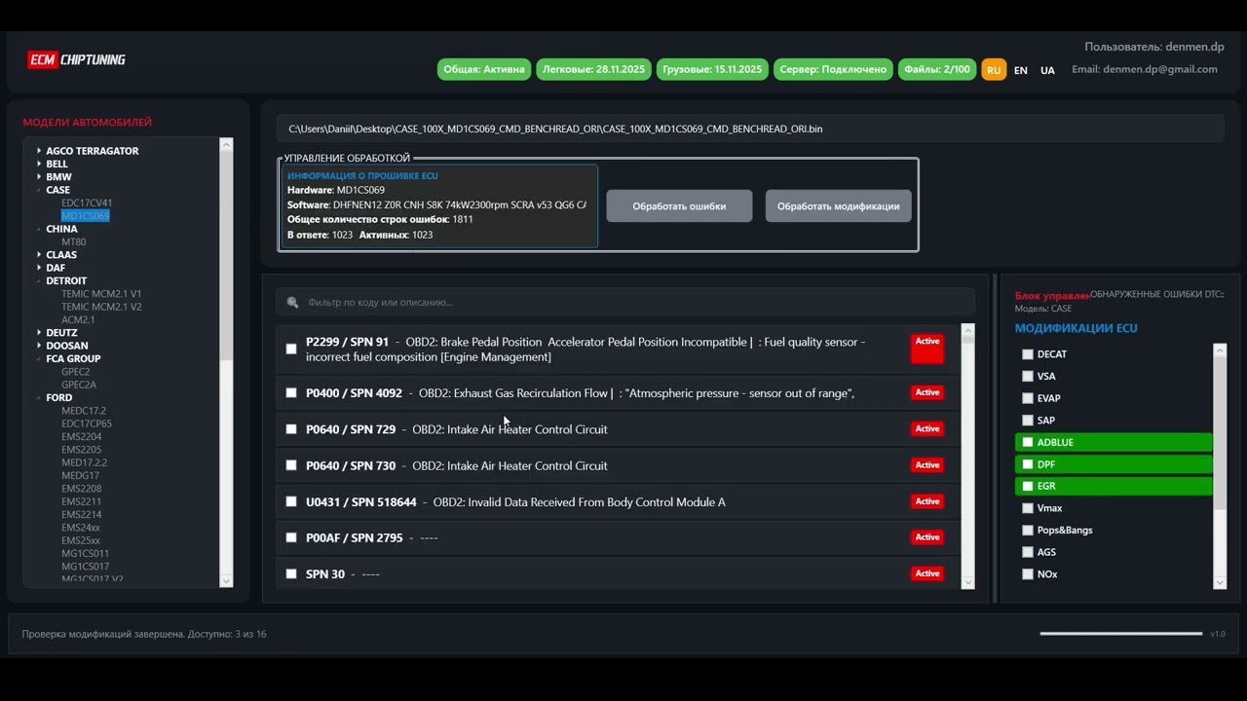
Task: Collapse the DETROIT tree node
Action: (39, 280)
